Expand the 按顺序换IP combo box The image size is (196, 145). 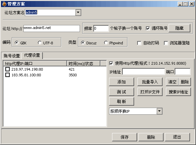click(x=160, y=111)
